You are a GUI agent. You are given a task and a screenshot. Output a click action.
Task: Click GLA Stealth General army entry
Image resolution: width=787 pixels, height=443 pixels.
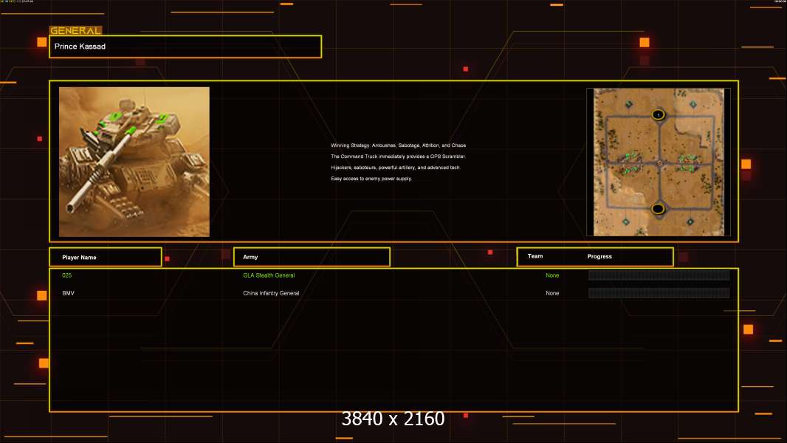pos(269,275)
